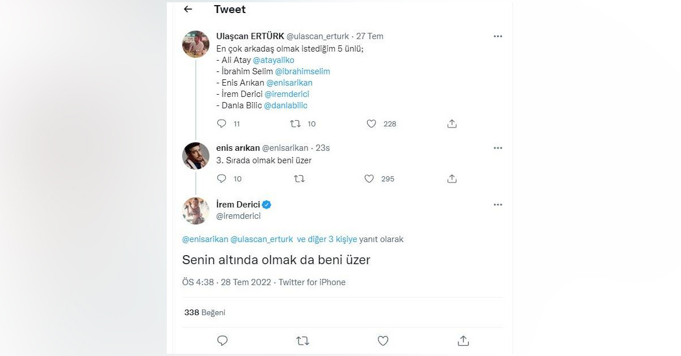Open more options on İrem Derici's tweet

498,204
